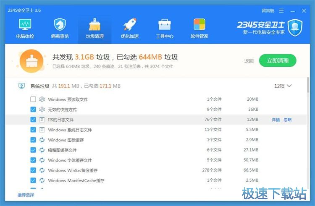Uncheck the Windows ManifestCache缓存 checkbox
This screenshot has height=206, width=315.
coord(33,180)
